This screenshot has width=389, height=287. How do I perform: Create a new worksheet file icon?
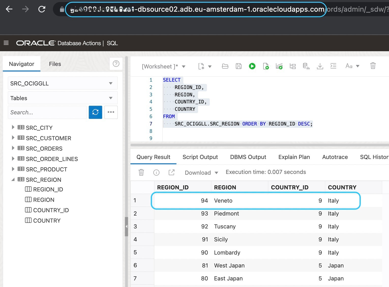coord(201,66)
